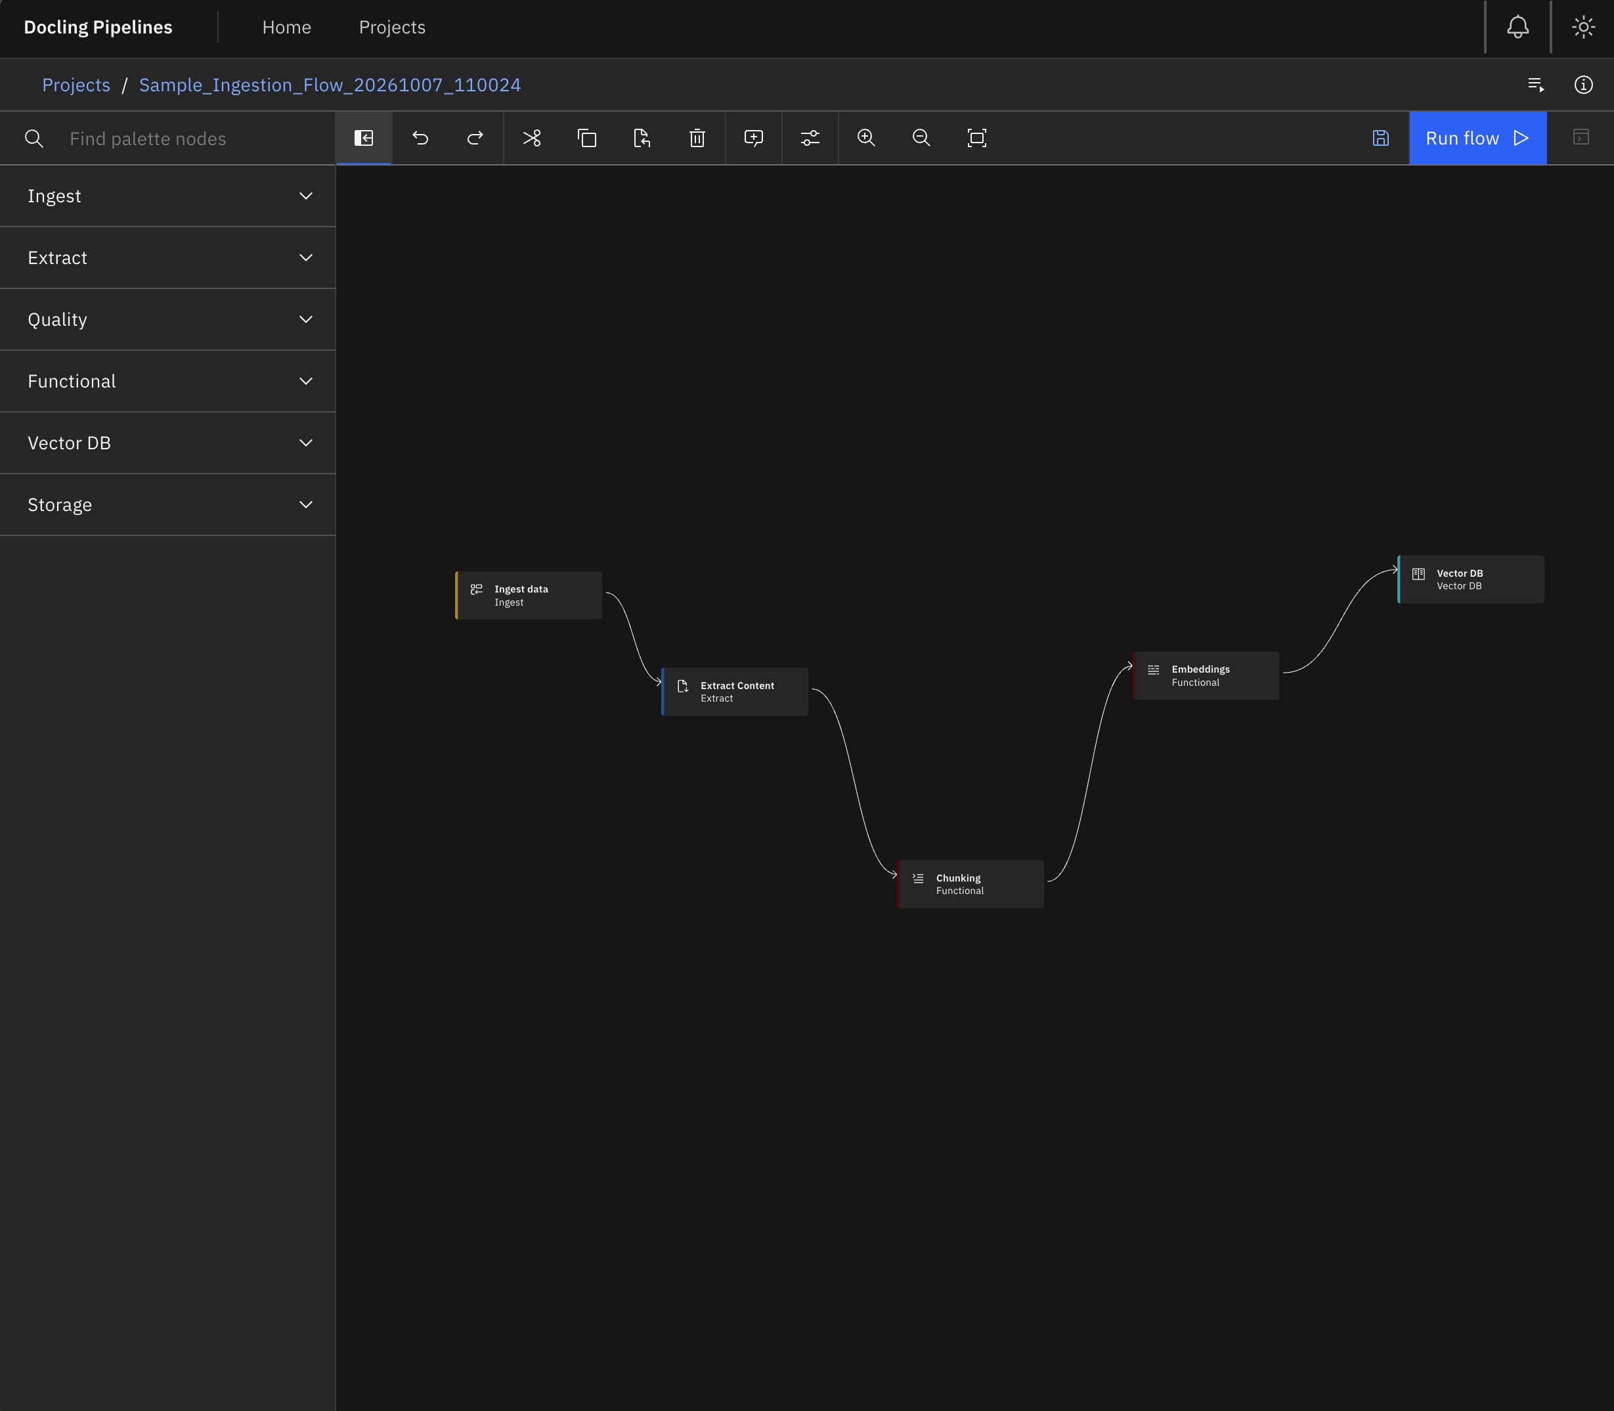
Task: Zoom out of the canvas
Action: (921, 138)
